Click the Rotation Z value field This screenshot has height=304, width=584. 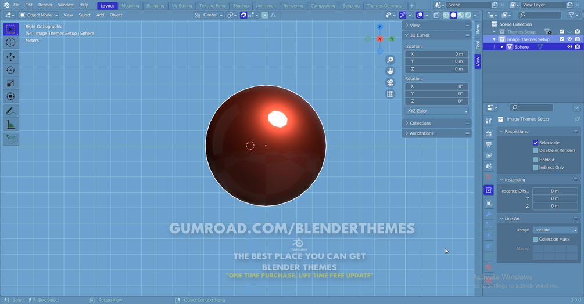pyautogui.click(x=436, y=101)
